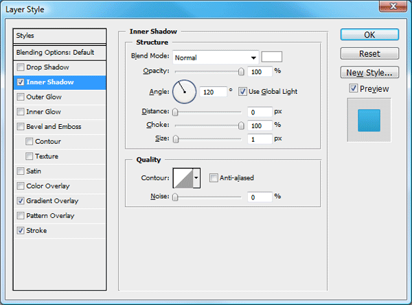
Task: Toggle the Use Global Light checkbox
Action: pyautogui.click(x=242, y=92)
